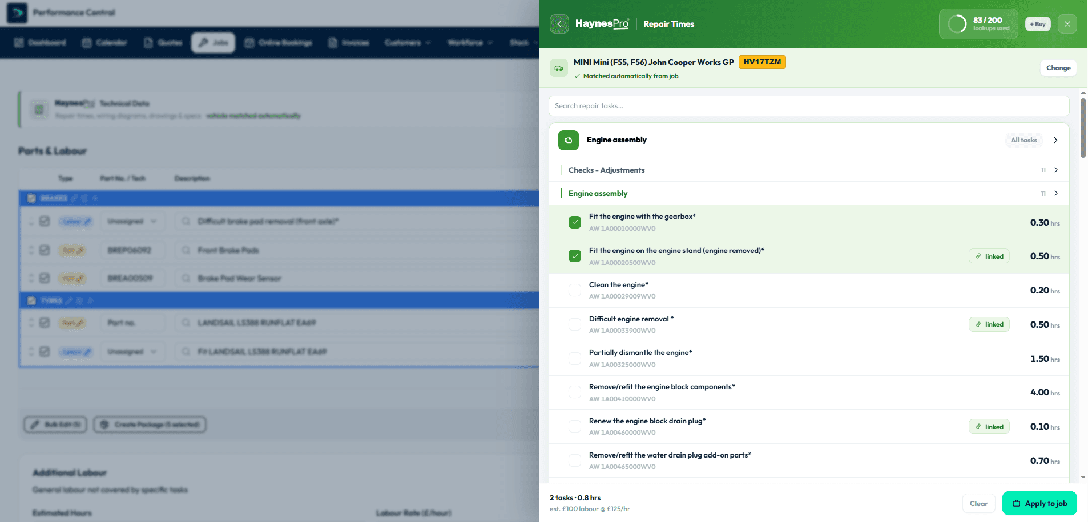The image size is (1088, 522).
Task: Click the Performance Central logo icon
Action: (x=17, y=13)
